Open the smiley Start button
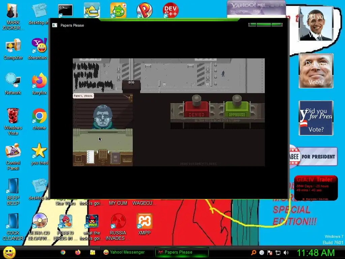This screenshot has height=259, width=345. [x=9, y=252]
